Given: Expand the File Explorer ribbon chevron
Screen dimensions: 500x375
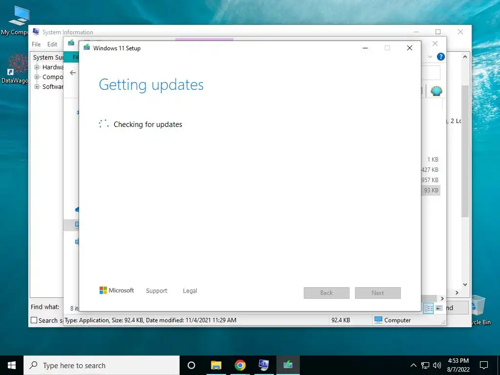Looking at the screenshot, I should tap(430, 57).
